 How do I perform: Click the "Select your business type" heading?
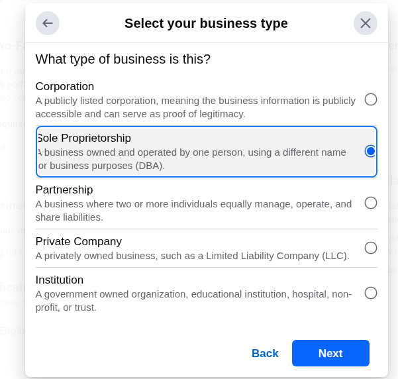coord(206,23)
